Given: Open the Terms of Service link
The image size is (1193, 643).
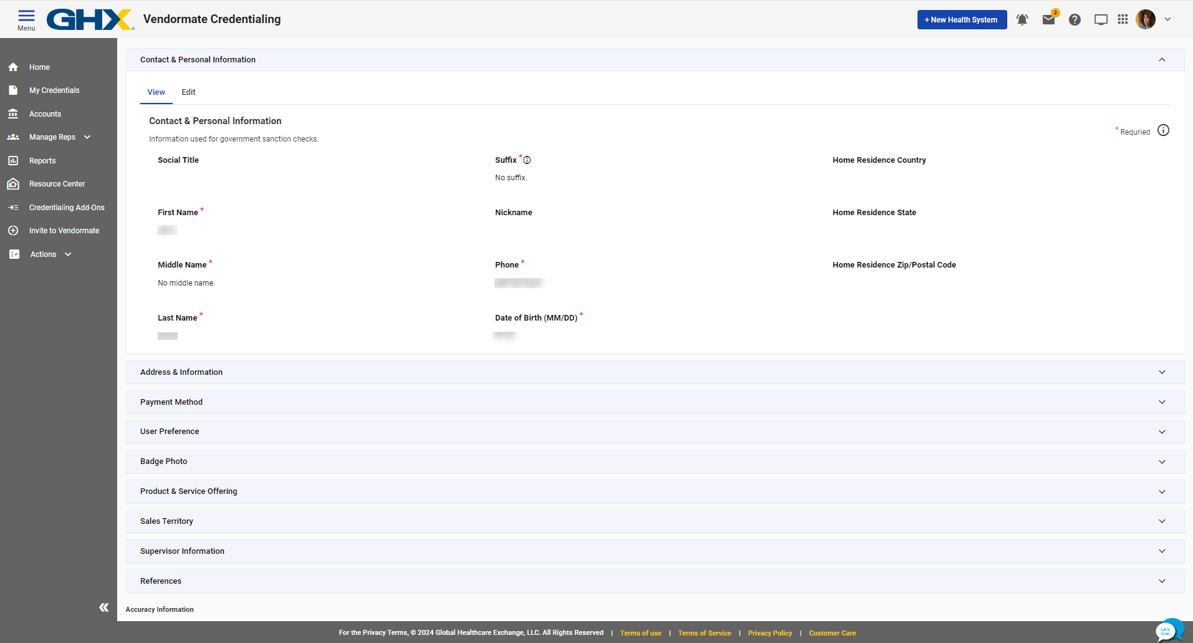Looking at the screenshot, I should click(704, 633).
